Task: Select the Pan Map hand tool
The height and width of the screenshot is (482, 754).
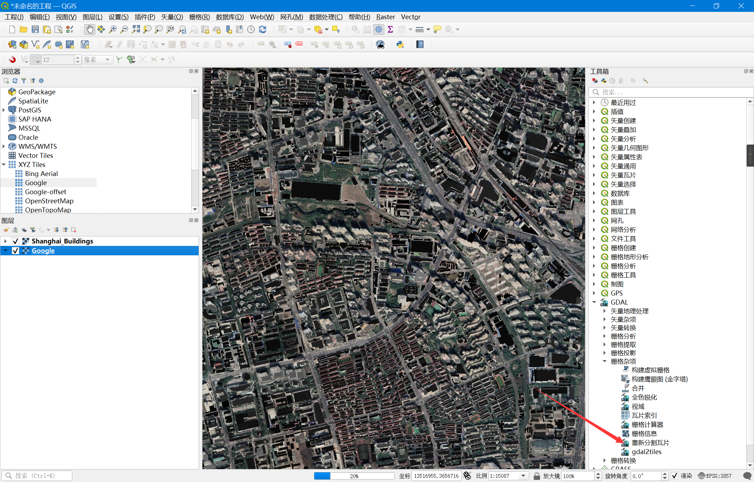Action: [90, 30]
